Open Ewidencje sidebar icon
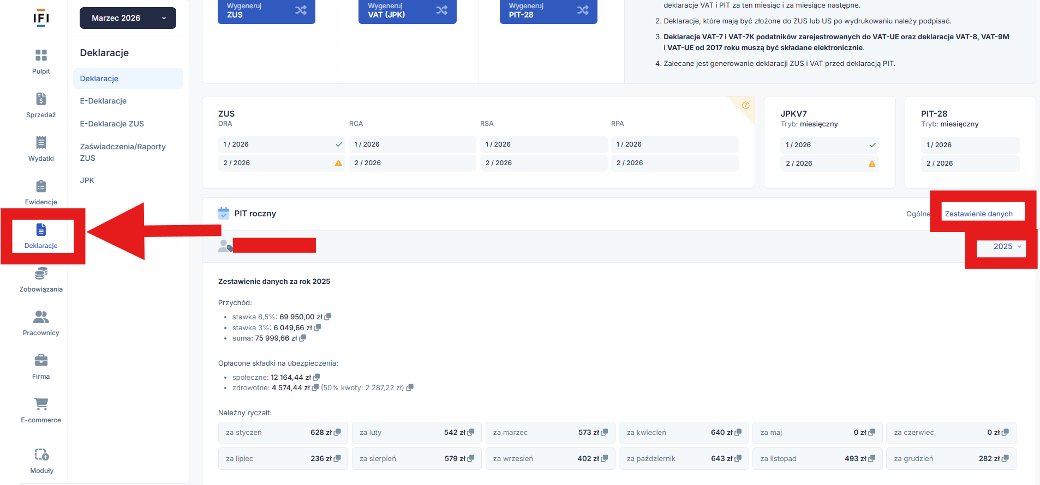The height and width of the screenshot is (485, 1040). pyautogui.click(x=41, y=186)
